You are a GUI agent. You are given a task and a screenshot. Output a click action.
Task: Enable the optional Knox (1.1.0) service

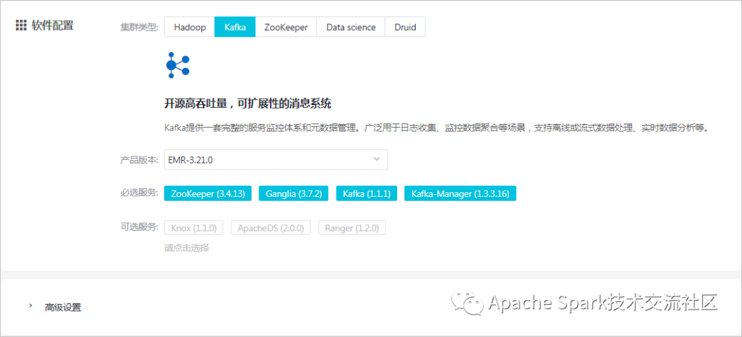pos(194,228)
